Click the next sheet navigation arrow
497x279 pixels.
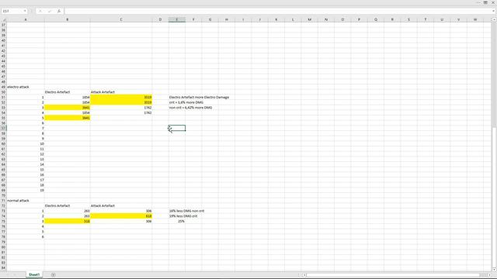[15, 274]
